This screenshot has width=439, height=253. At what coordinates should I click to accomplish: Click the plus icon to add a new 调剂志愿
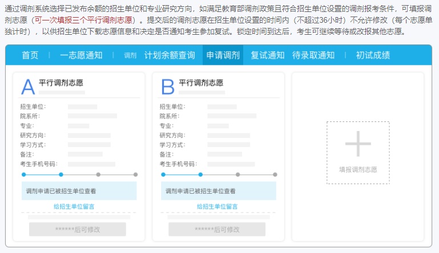(x=358, y=144)
